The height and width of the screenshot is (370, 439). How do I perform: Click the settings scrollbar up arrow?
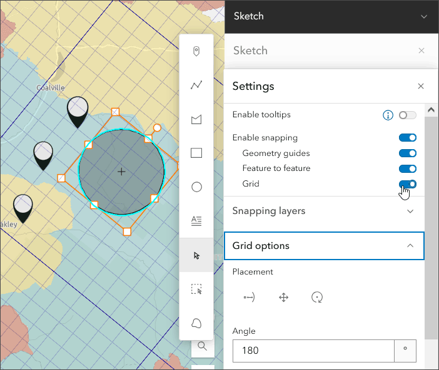(x=431, y=110)
